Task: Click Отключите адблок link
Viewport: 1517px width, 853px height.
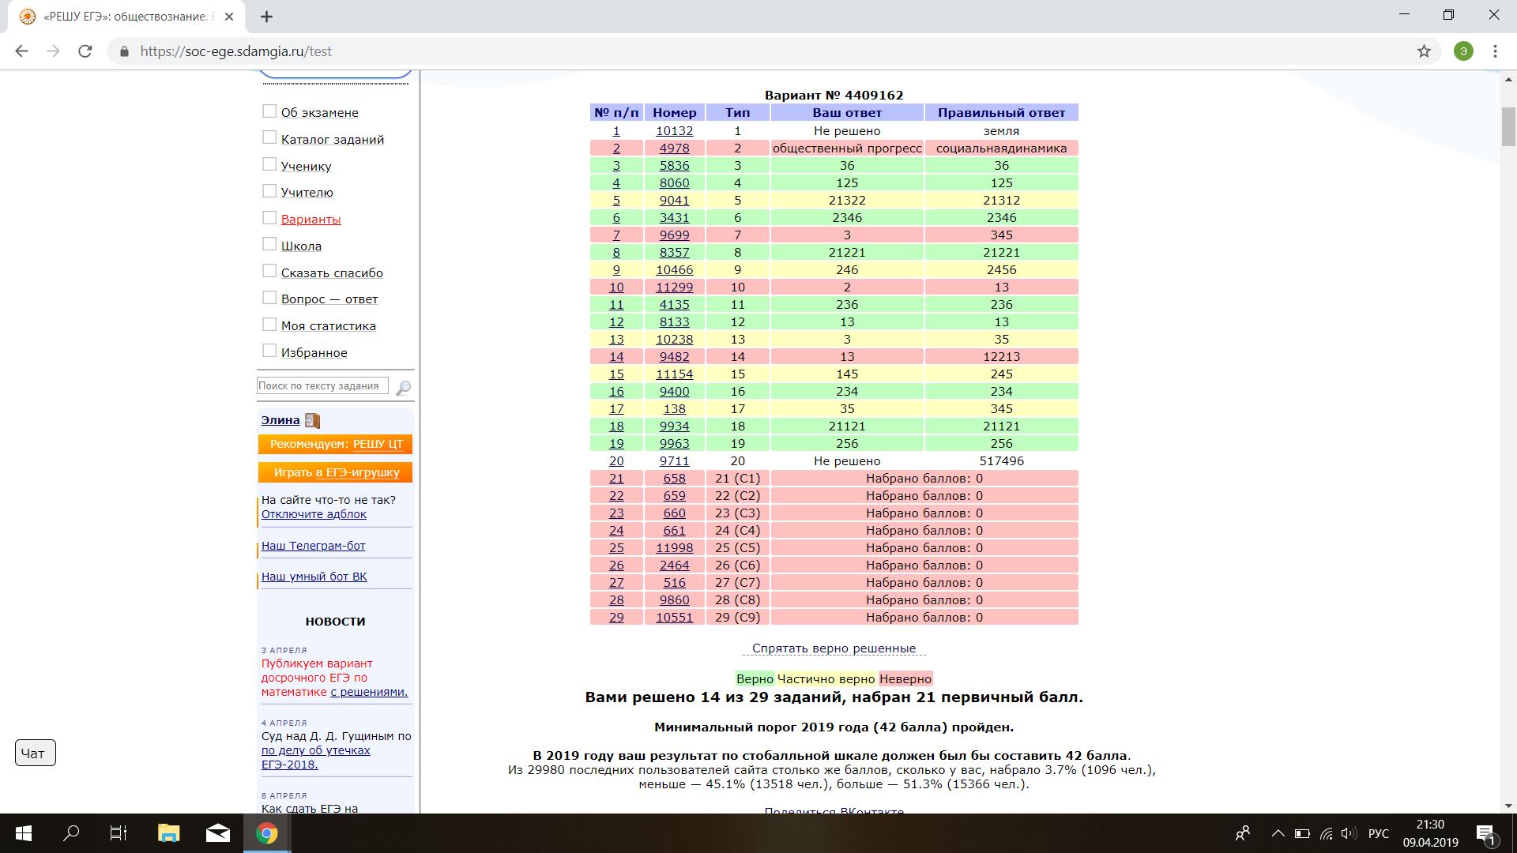Action: point(314,514)
